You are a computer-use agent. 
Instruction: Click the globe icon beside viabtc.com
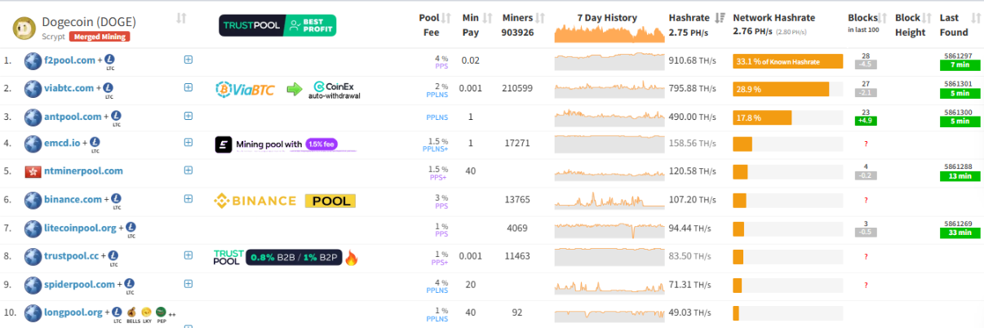coord(33,89)
